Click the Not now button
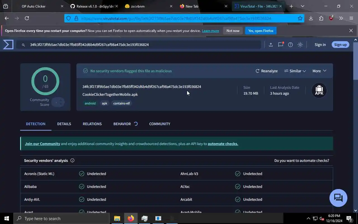This screenshot has width=358, height=224. [233, 31]
